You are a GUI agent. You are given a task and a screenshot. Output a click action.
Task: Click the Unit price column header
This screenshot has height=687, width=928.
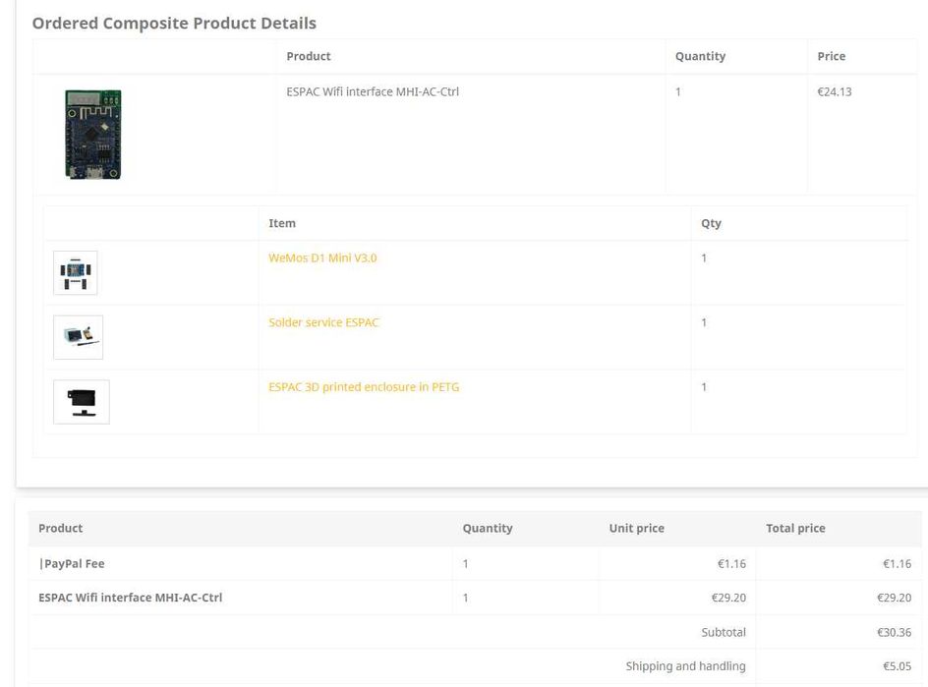(636, 528)
